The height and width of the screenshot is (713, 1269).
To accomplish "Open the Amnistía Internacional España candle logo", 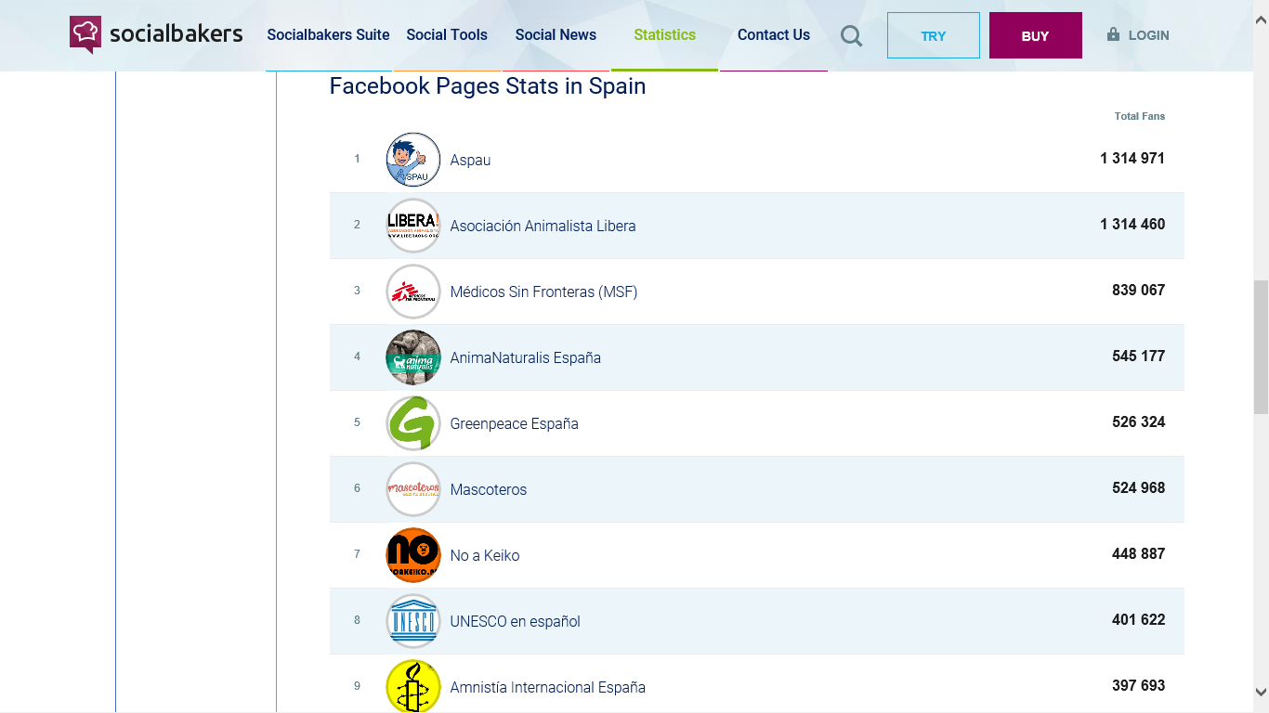I will click(413, 686).
